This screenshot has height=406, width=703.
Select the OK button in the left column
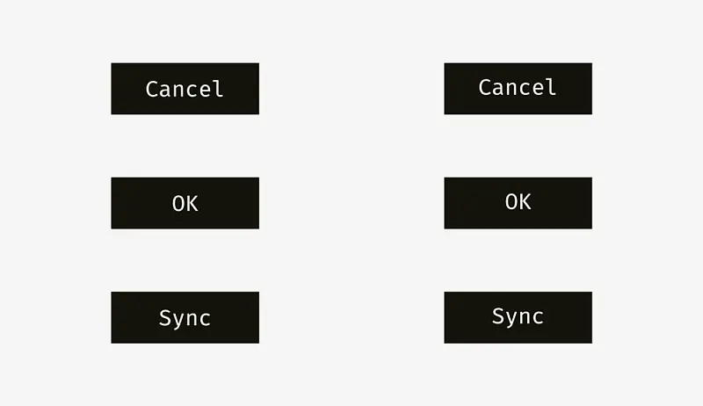185,203
